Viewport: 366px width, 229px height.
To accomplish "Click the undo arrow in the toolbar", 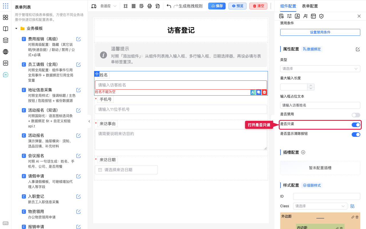I will click(169, 6).
